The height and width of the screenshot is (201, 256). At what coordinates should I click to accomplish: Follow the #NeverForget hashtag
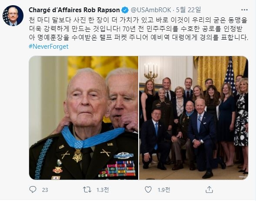49,47
